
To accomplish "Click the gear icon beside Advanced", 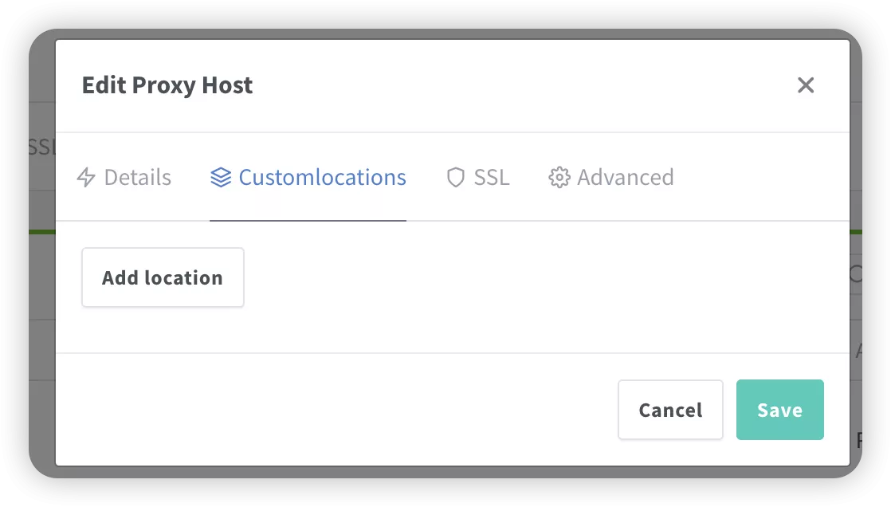I will tap(559, 177).
